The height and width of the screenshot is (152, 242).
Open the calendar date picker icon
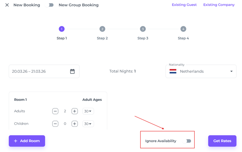[x=72, y=71]
